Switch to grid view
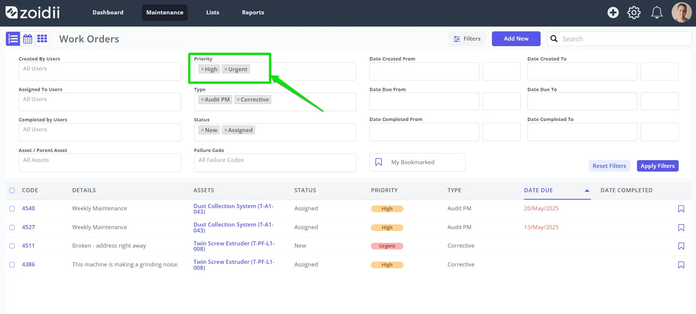The height and width of the screenshot is (314, 696). pos(42,39)
